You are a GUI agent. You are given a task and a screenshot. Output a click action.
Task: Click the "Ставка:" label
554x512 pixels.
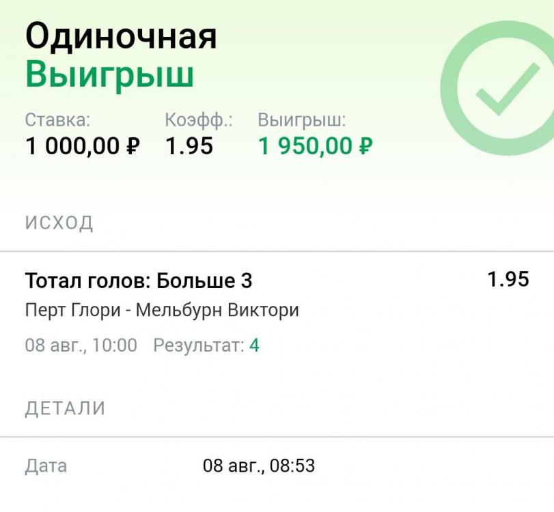tap(57, 120)
